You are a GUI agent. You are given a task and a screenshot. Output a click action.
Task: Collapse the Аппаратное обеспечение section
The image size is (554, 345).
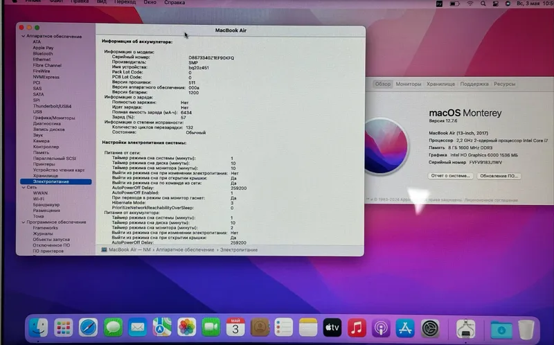pyautogui.click(x=24, y=36)
